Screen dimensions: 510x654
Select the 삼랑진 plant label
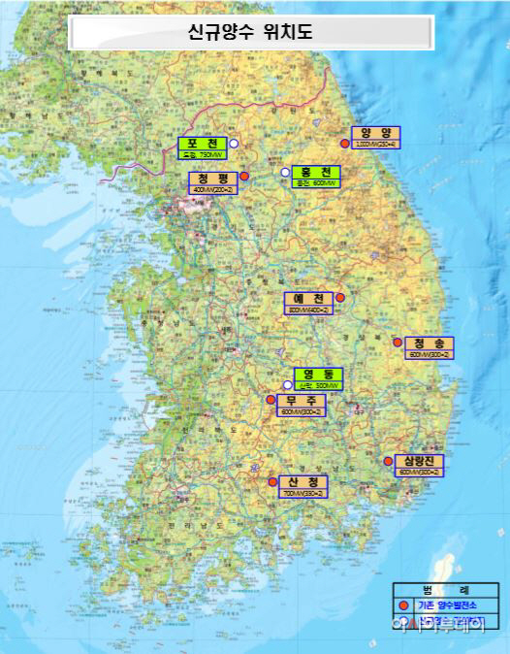tap(419, 466)
